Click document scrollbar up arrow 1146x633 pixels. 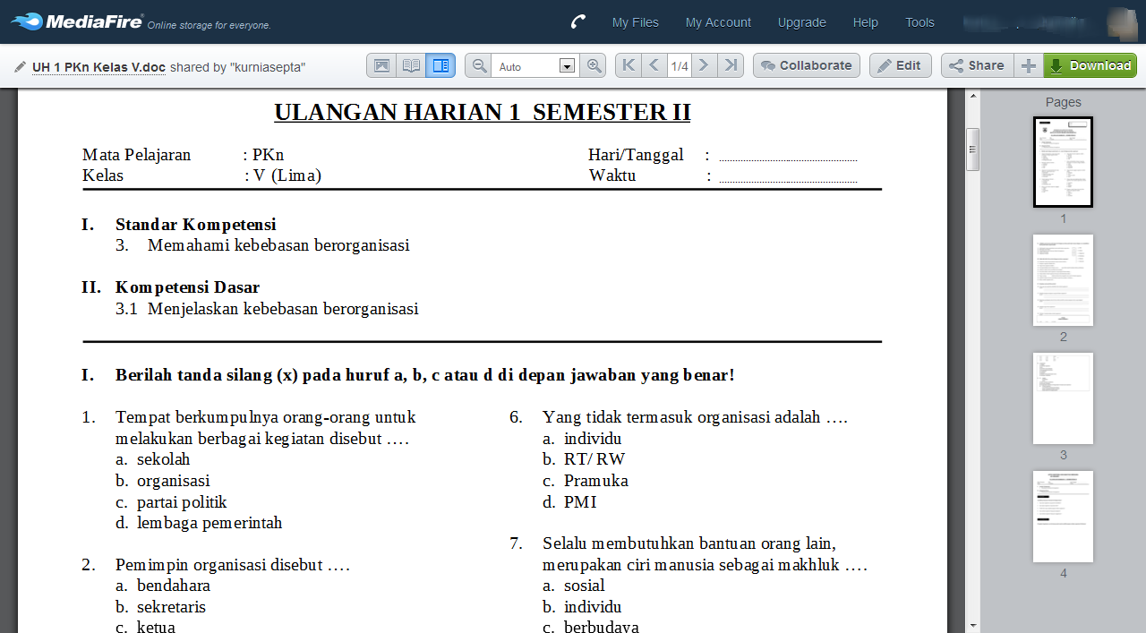coord(972,96)
